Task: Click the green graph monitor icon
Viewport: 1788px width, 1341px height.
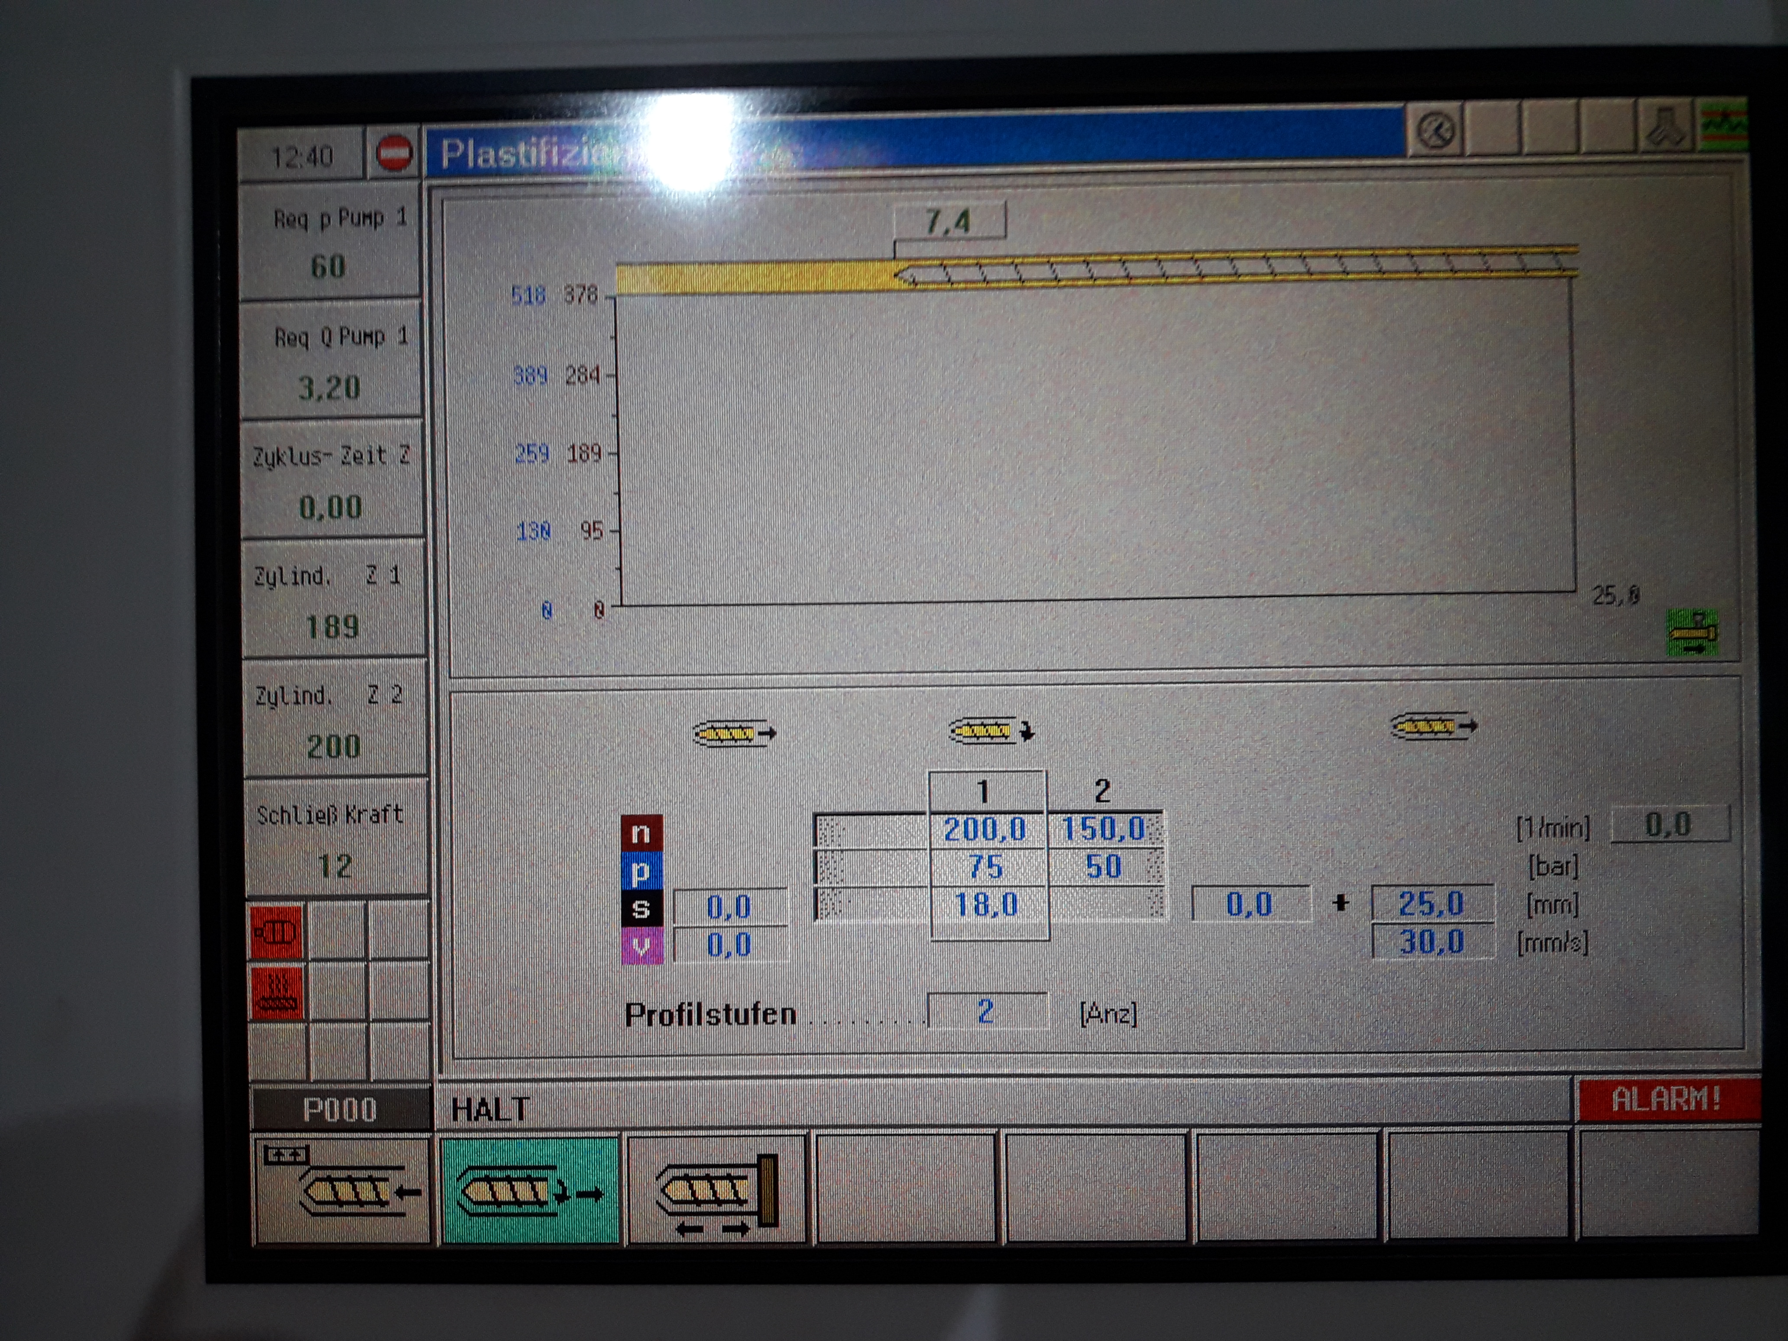Action: click(x=1723, y=125)
